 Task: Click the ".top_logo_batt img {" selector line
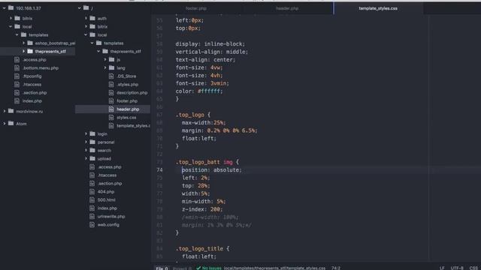click(207, 162)
